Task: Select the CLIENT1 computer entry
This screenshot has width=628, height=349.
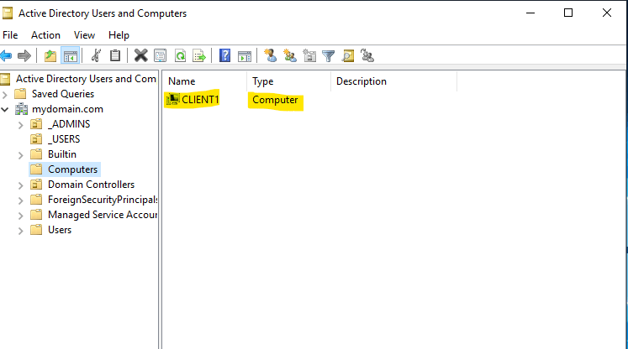Action: (x=200, y=100)
